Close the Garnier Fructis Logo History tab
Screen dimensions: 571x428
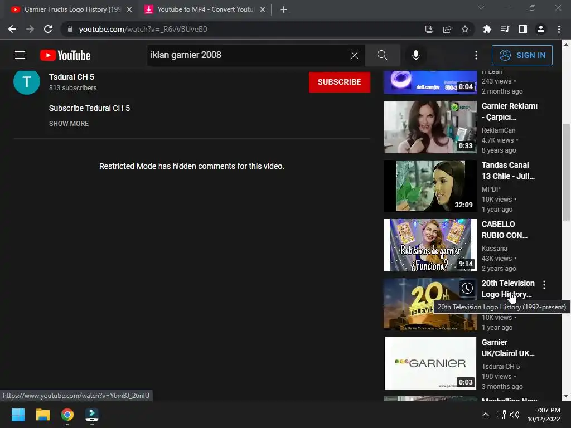point(129,9)
